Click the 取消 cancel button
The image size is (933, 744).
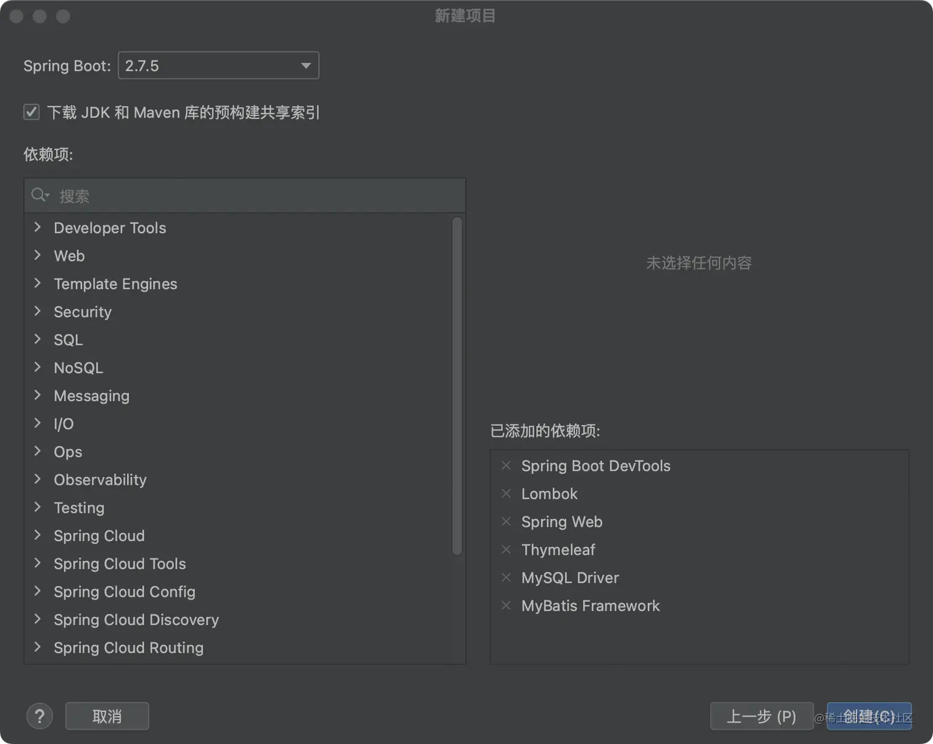[107, 716]
